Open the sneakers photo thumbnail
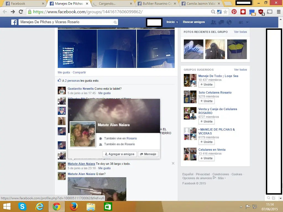283x212 pixels. point(193,49)
